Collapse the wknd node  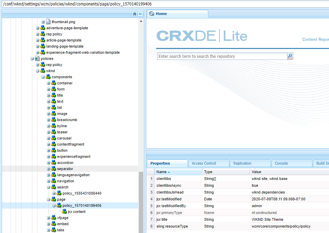click(x=37, y=71)
